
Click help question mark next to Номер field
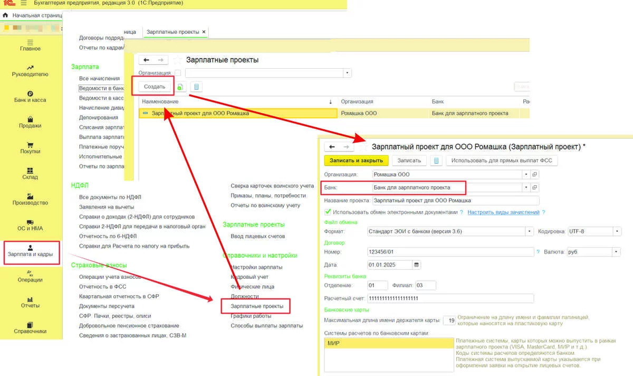pos(538,252)
